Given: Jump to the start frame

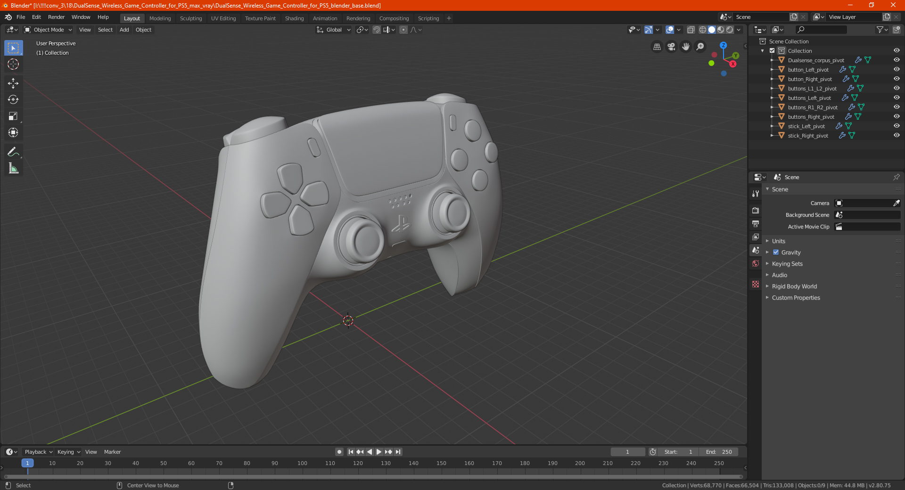Looking at the screenshot, I should 351,452.
